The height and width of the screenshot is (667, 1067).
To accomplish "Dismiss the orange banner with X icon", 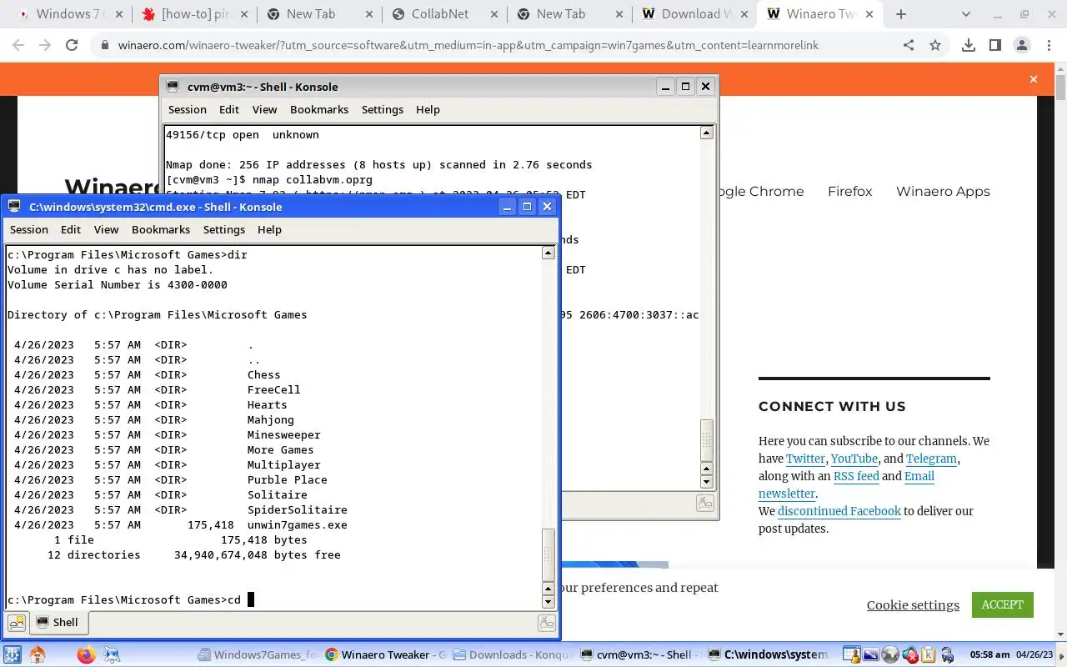I will (x=1034, y=79).
